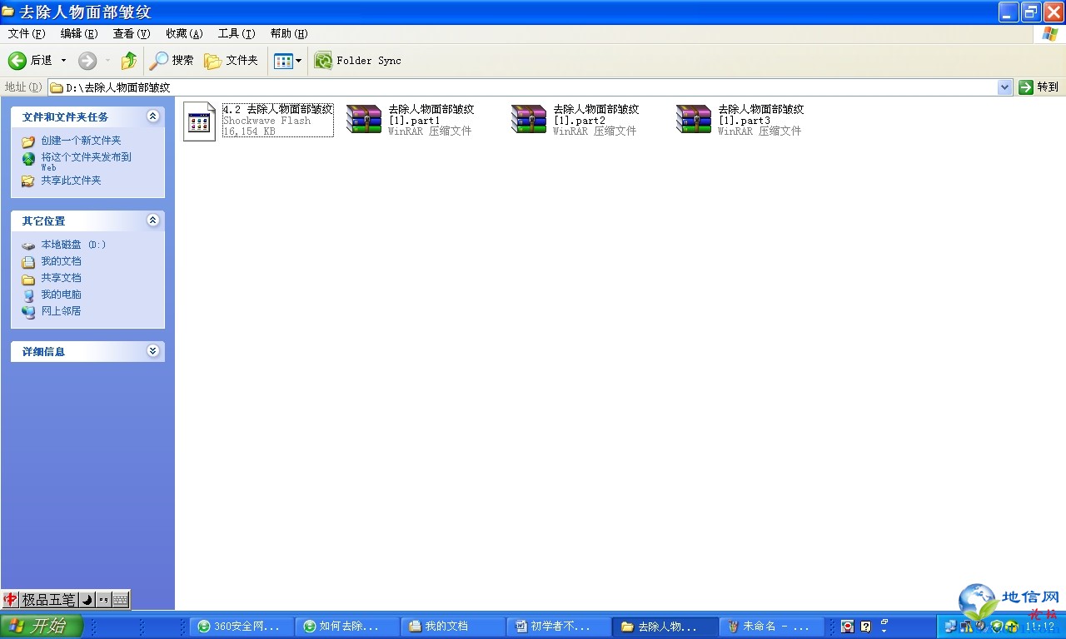Click file name 4.2 去除人物面部皱纹
The image size is (1066, 639).
(x=278, y=109)
